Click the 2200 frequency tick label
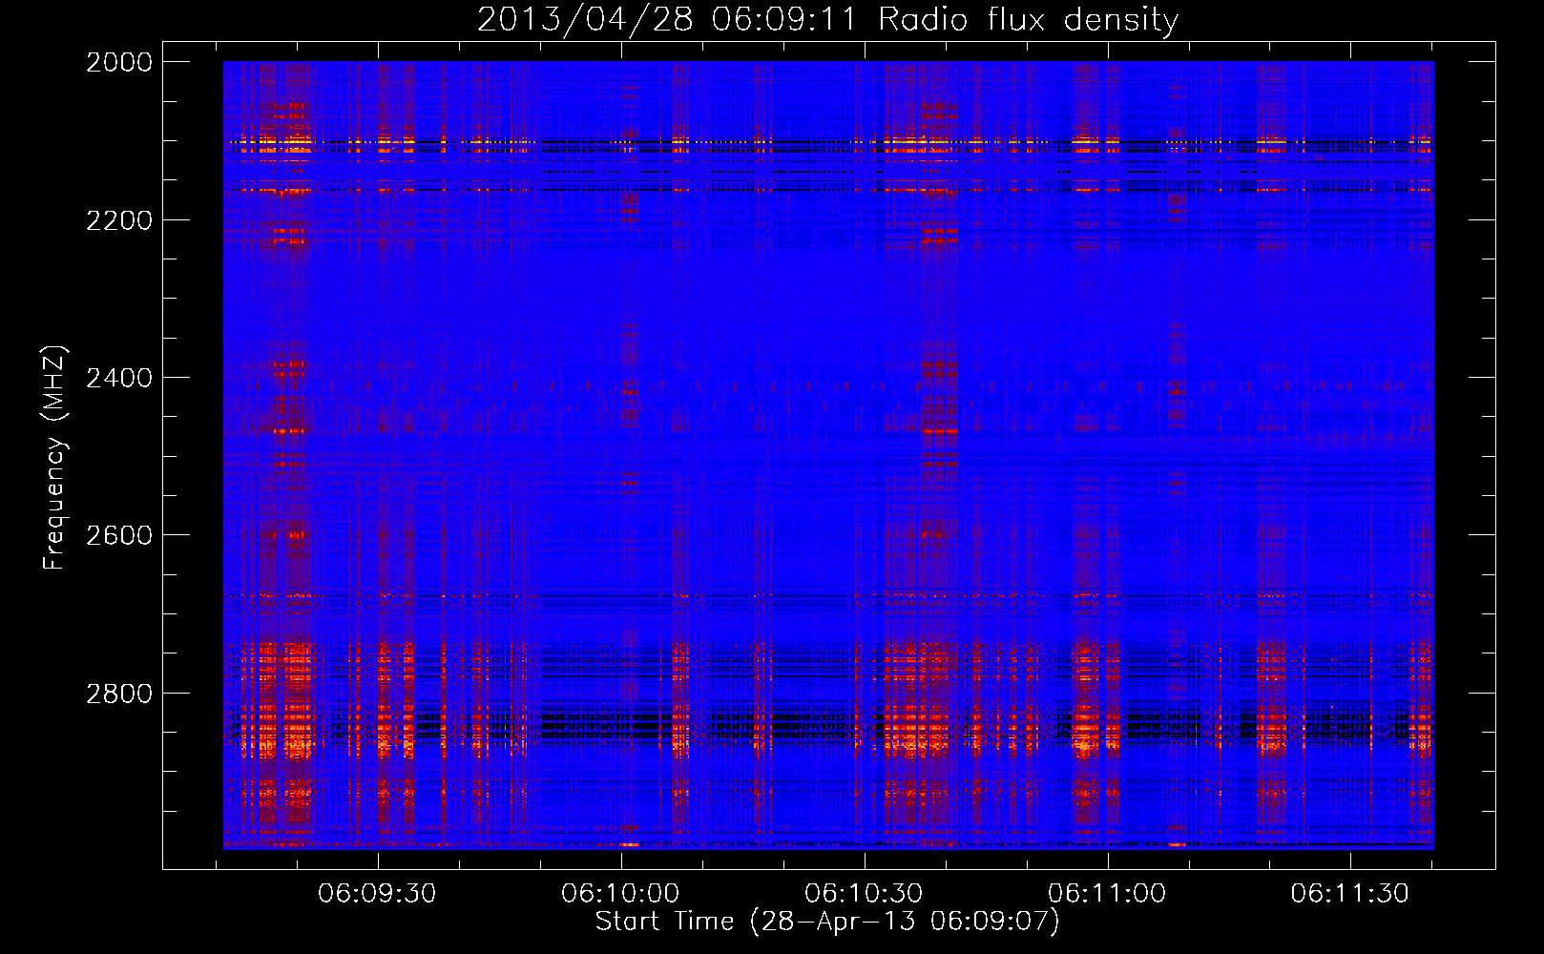1544x954 pixels. tap(119, 220)
